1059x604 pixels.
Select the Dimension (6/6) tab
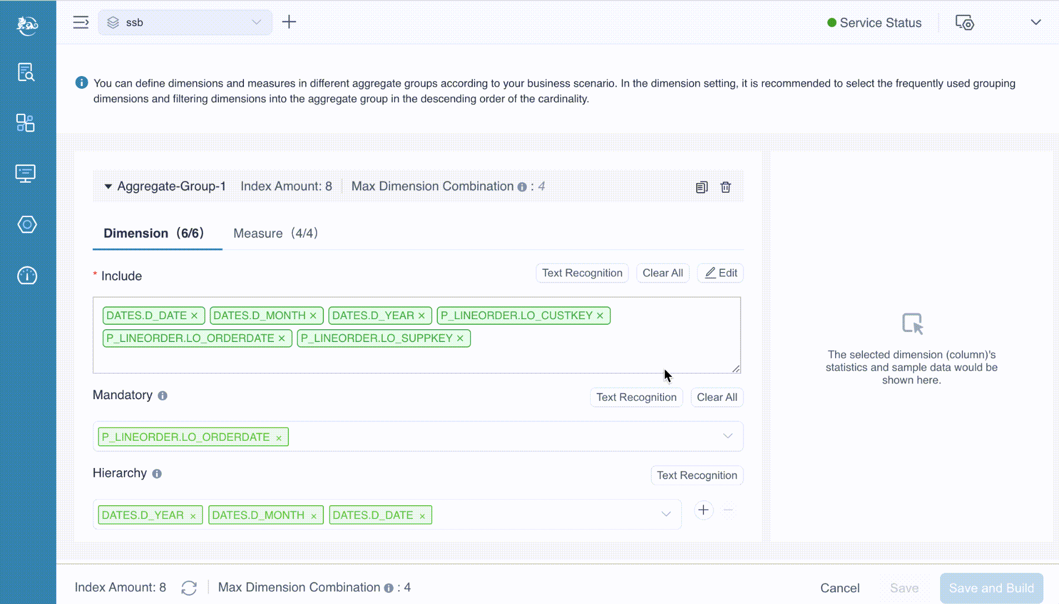point(154,233)
